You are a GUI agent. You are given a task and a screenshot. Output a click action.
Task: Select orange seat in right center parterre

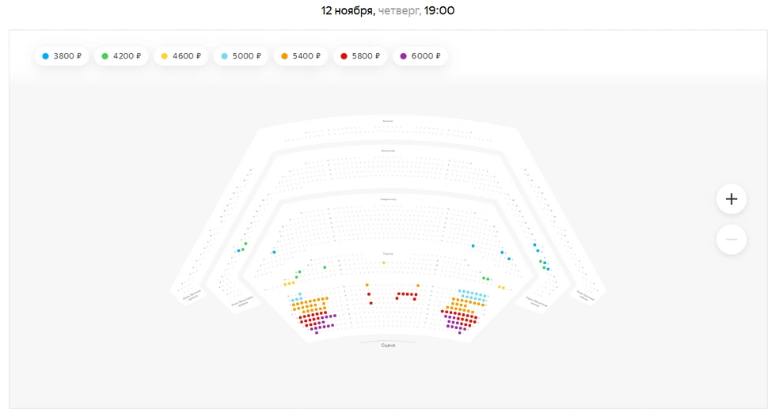point(418,286)
